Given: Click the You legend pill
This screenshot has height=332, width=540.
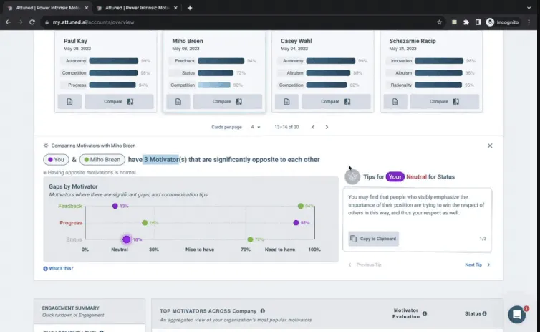Looking at the screenshot, I should click(x=56, y=160).
